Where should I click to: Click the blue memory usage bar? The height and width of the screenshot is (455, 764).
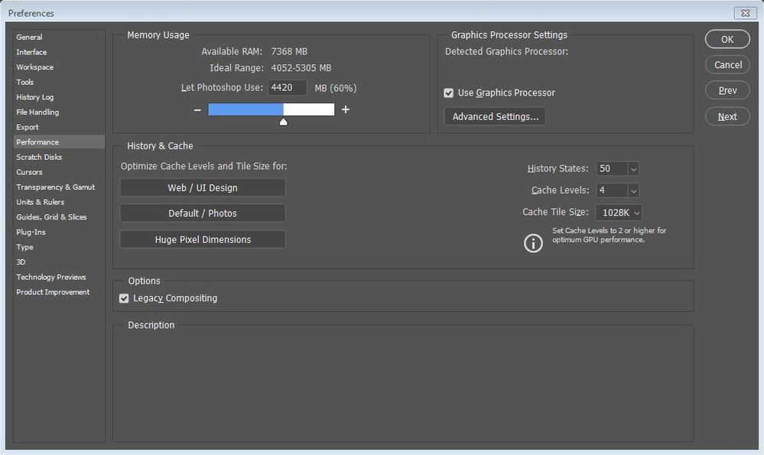(245, 109)
